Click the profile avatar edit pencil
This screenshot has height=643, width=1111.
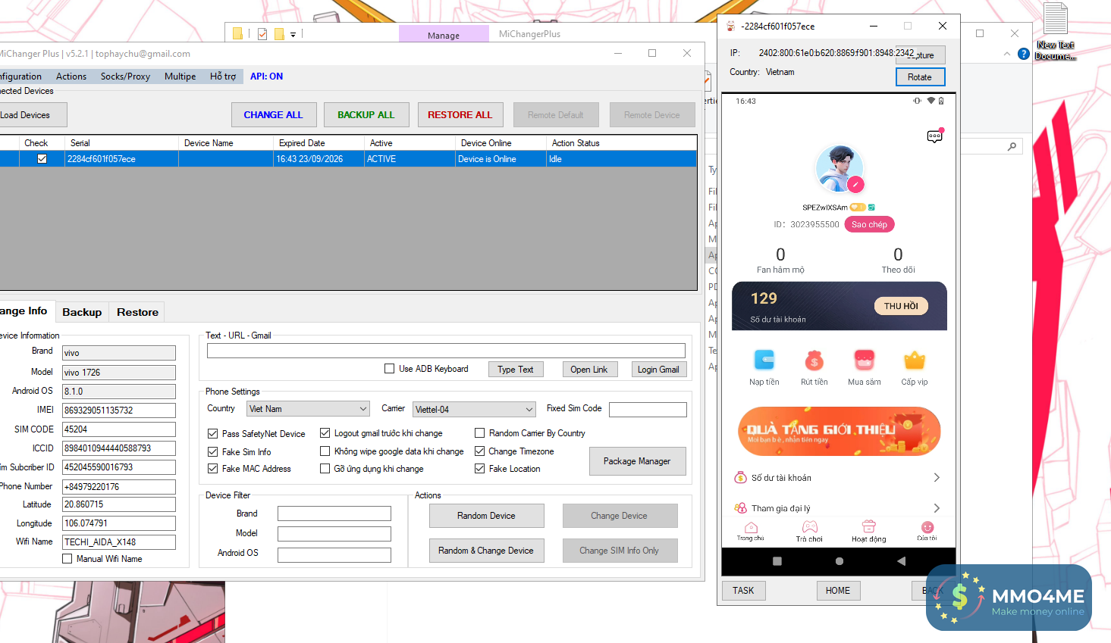pyautogui.click(x=855, y=184)
